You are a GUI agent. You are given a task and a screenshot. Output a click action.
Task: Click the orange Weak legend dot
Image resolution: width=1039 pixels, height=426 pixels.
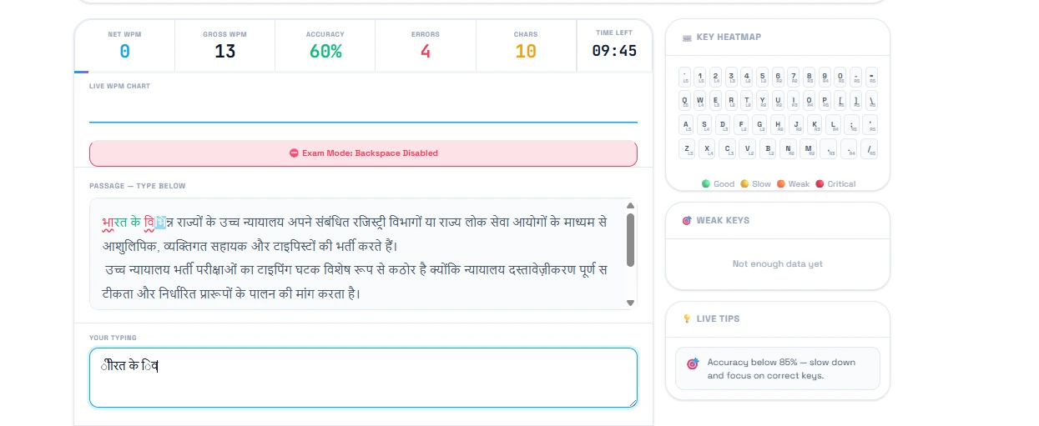click(781, 183)
